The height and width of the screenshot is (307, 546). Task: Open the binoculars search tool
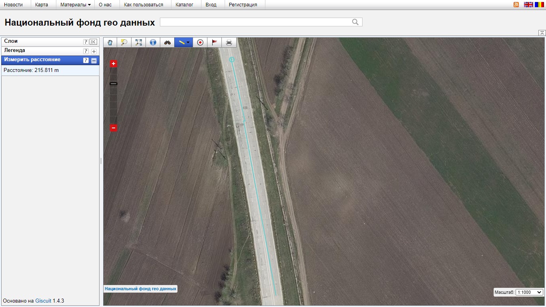pyautogui.click(x=167, y=42)
